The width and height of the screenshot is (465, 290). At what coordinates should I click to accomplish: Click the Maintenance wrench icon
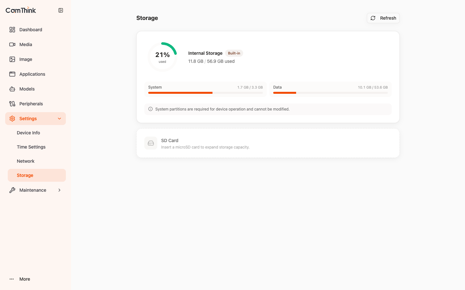coord(12,190)
